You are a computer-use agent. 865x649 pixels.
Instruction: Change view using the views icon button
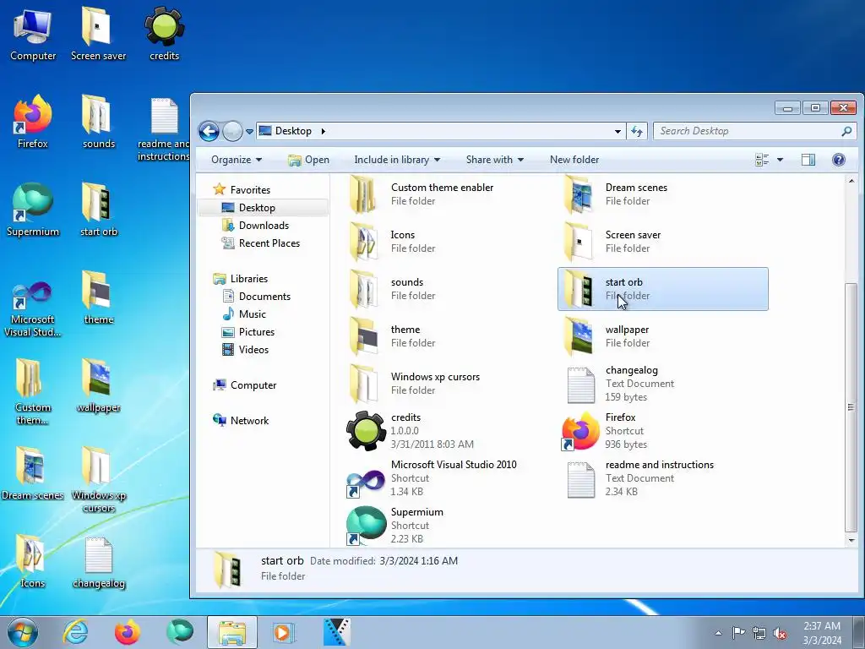[762, 160]
